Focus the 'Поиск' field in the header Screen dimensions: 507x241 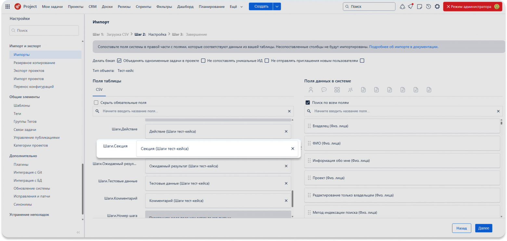369,6
